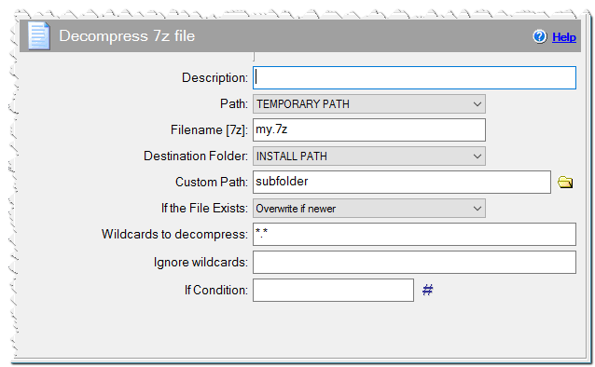Viewport: 595px width, 367px height.
Task: Click the document icon beside Decompress 7z file
Action: (39, 35)
